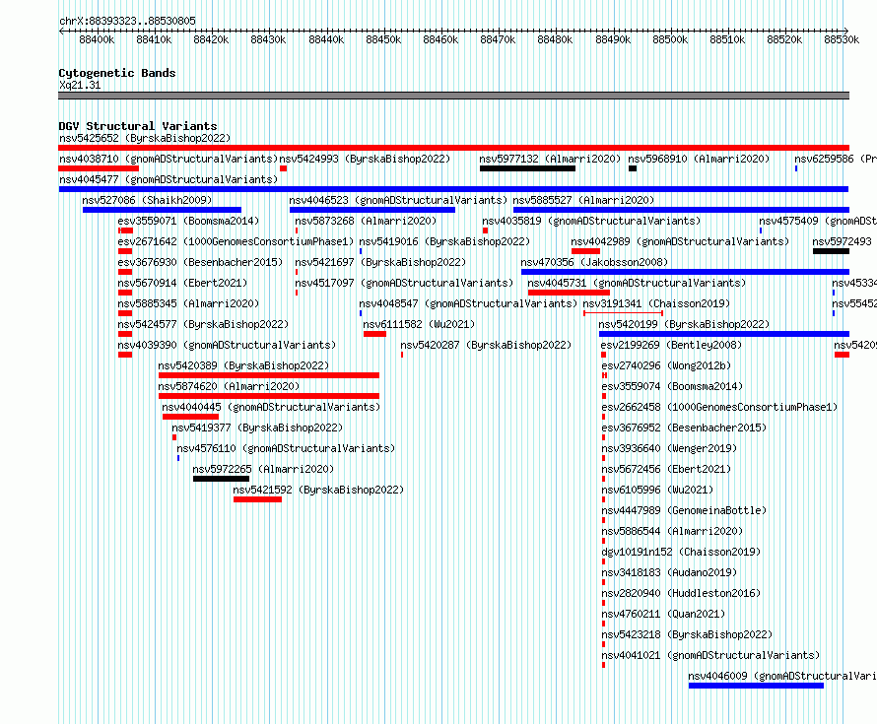Select nsv5420287 (ByrskaBishop2022) label
The image size is (877, 724).
tap(486, 345)
